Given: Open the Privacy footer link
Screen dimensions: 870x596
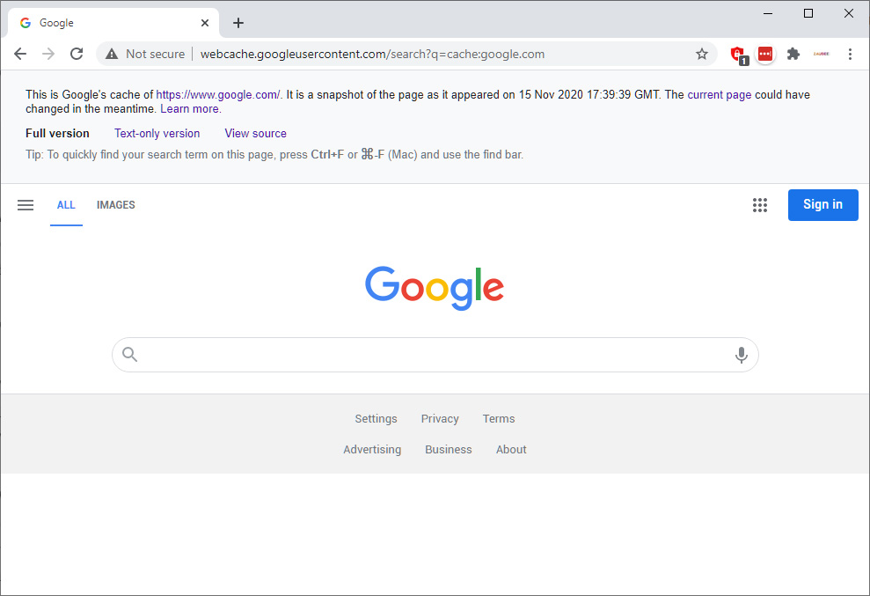Looking at the screenshot, I should (440, 419).
